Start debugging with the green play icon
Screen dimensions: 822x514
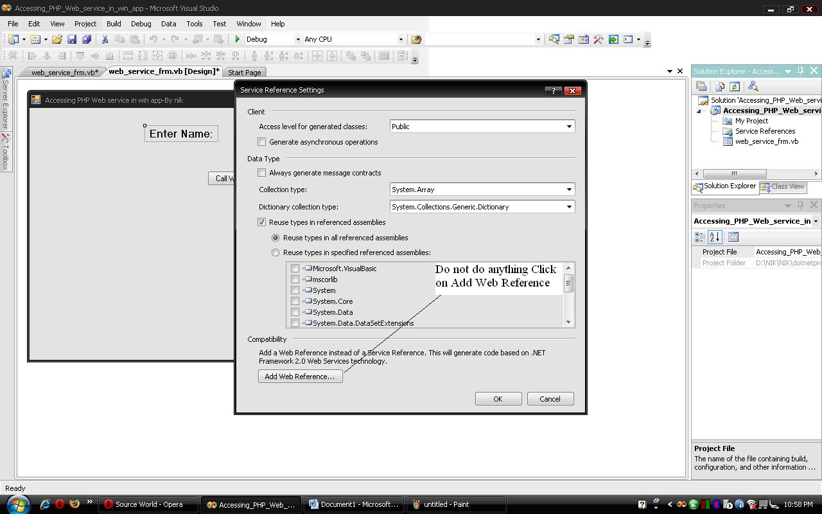pyautogui.click(x=238, y=39)
